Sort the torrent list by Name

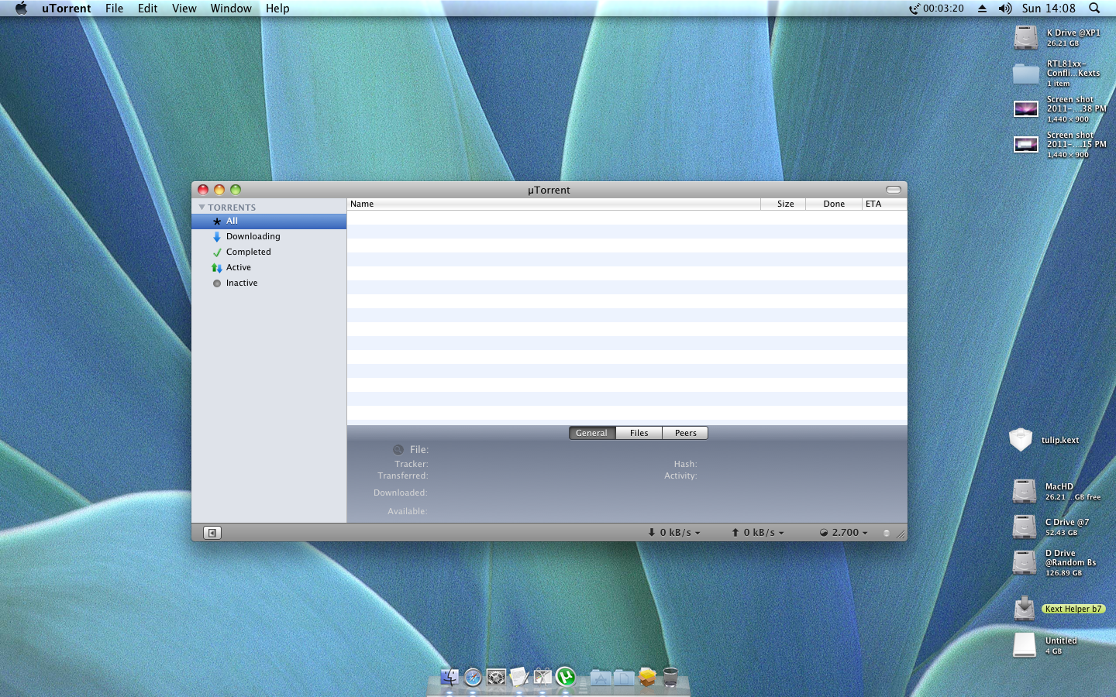553,204
